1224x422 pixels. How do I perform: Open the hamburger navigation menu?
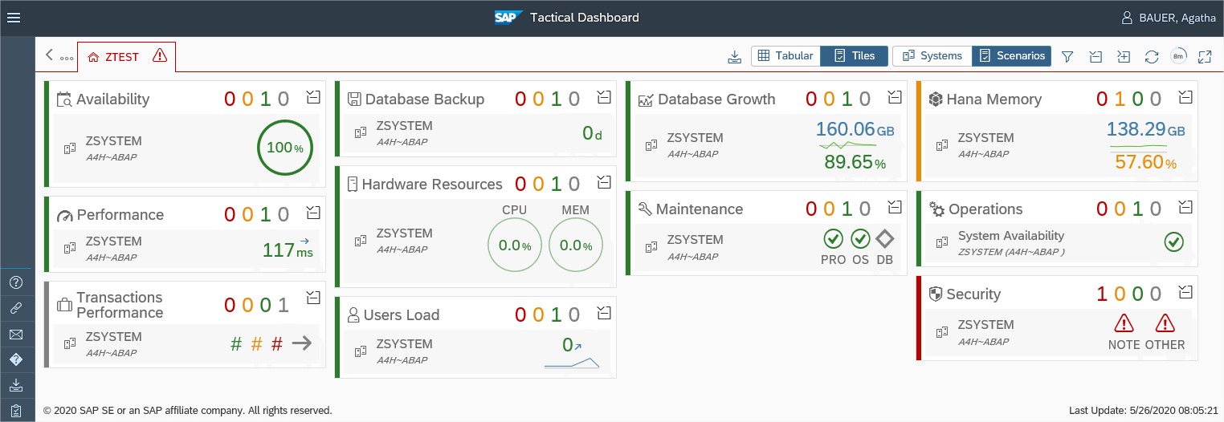click(x=14, y=18)
